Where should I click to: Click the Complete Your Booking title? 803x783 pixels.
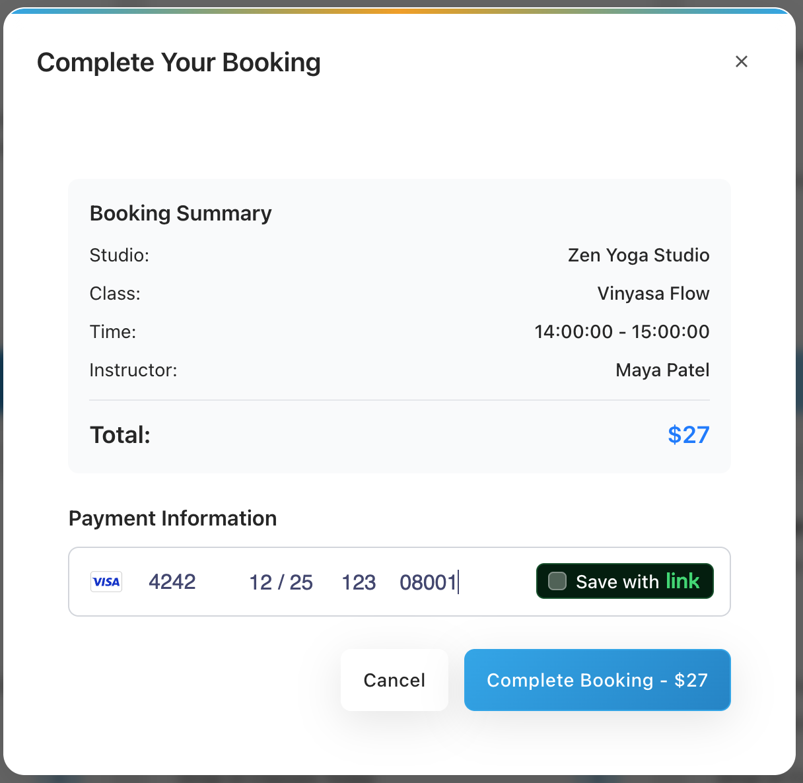pos(179,62)
